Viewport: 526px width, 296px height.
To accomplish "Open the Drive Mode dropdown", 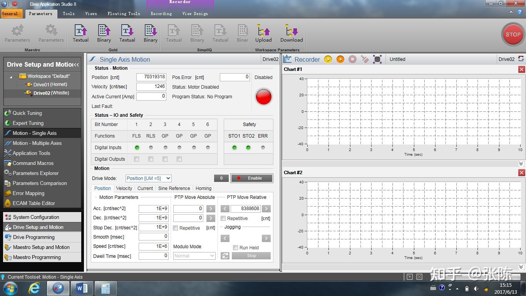I will tap(148, 178).
